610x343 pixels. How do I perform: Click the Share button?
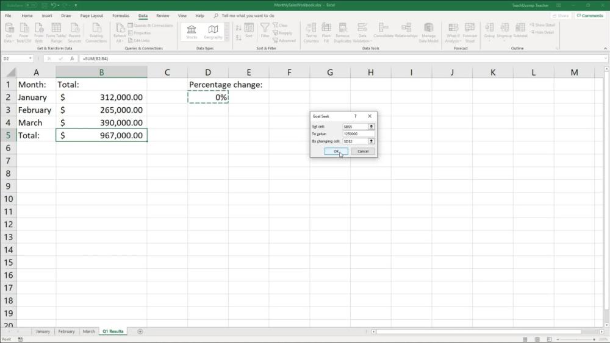tap(560, 16)
